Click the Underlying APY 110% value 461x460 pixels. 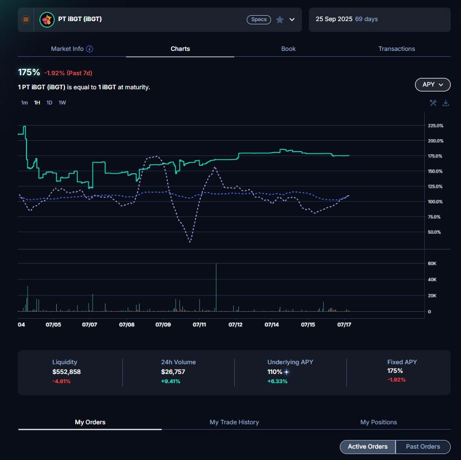[275, 372]
